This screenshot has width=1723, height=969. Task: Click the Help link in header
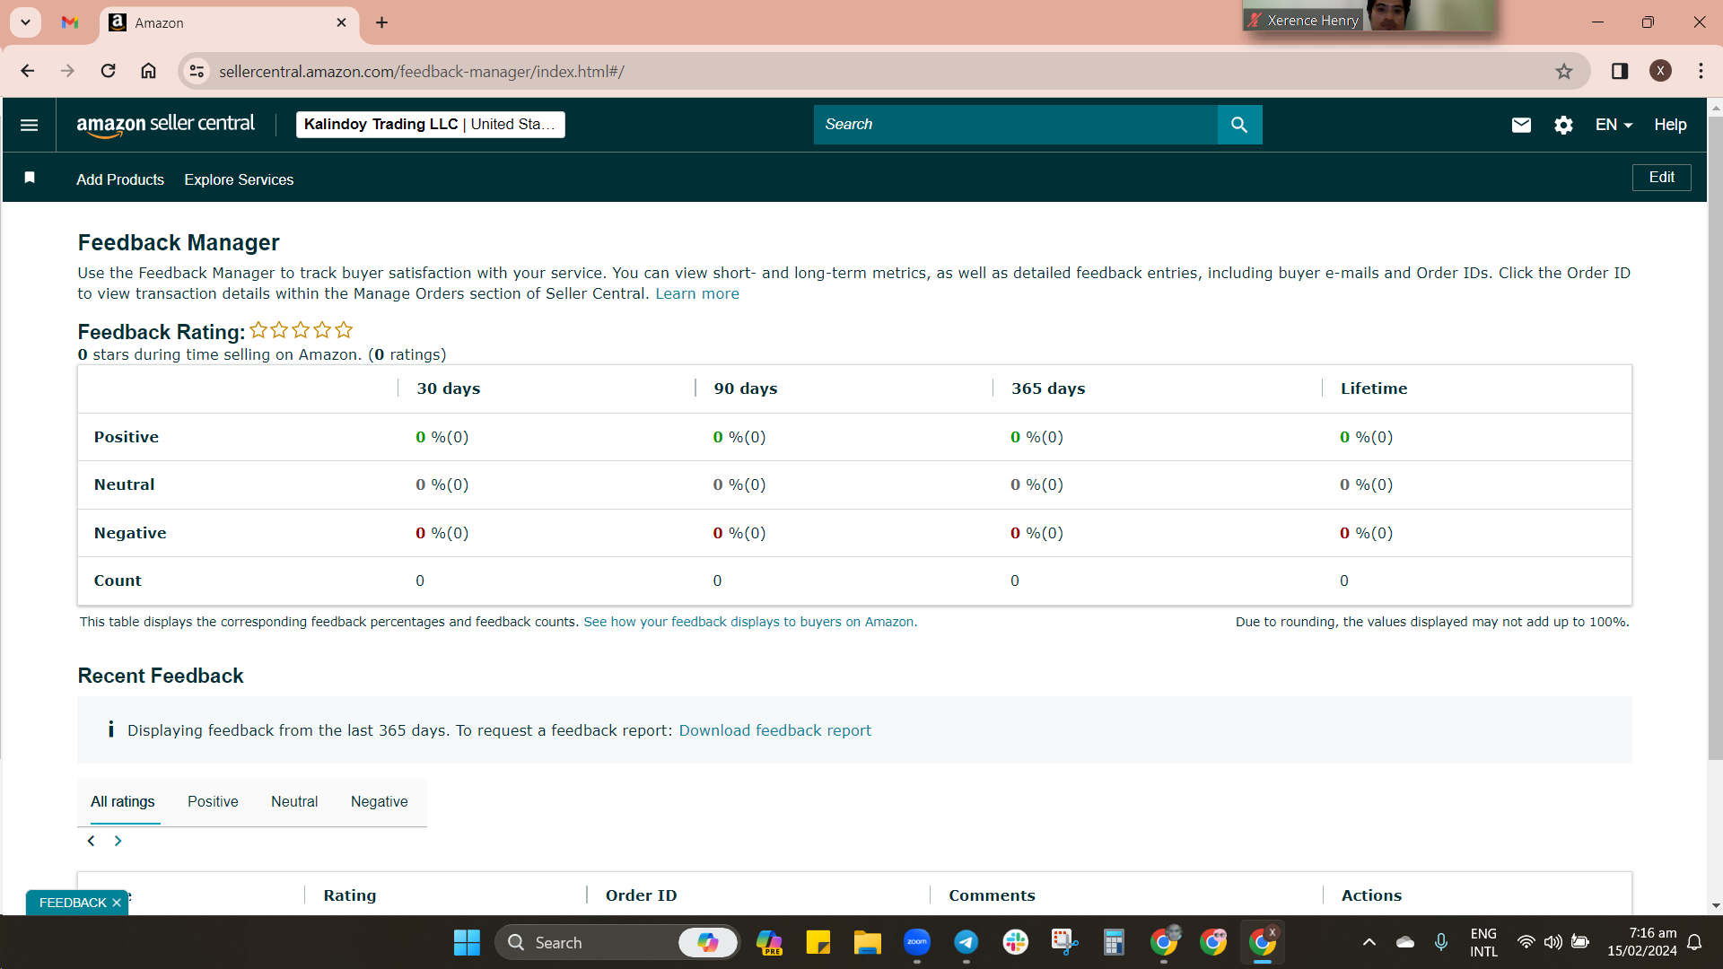tap(1670, 125)
